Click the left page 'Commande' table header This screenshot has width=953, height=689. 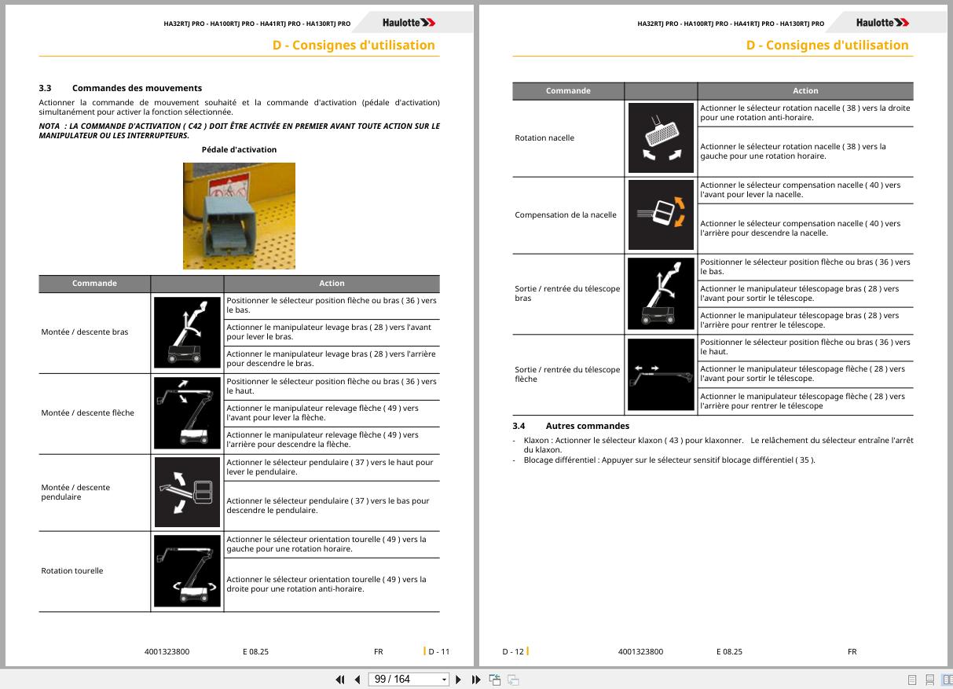[x=94, y=284]
